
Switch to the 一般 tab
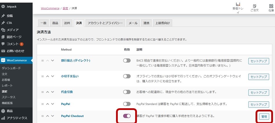click(x=43, y=23)
